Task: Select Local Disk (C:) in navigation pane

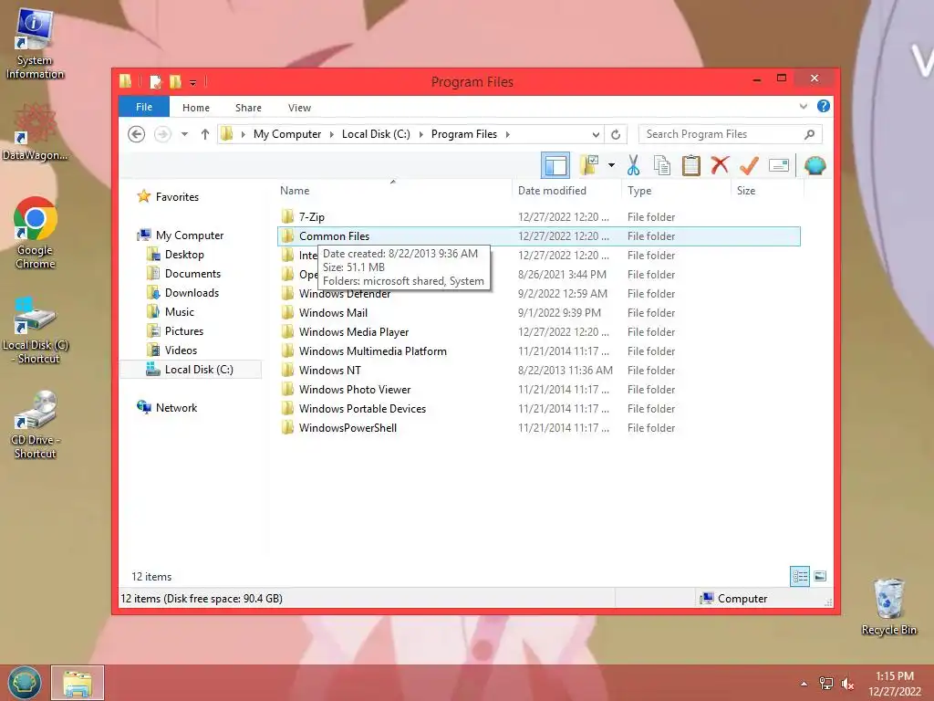Action: coord(191,370)
